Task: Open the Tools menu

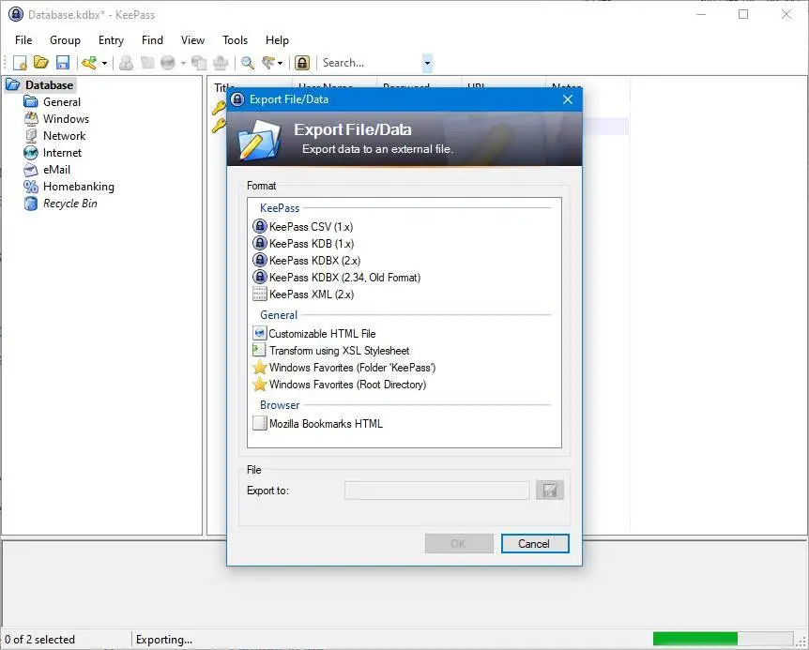Action: 235,40
